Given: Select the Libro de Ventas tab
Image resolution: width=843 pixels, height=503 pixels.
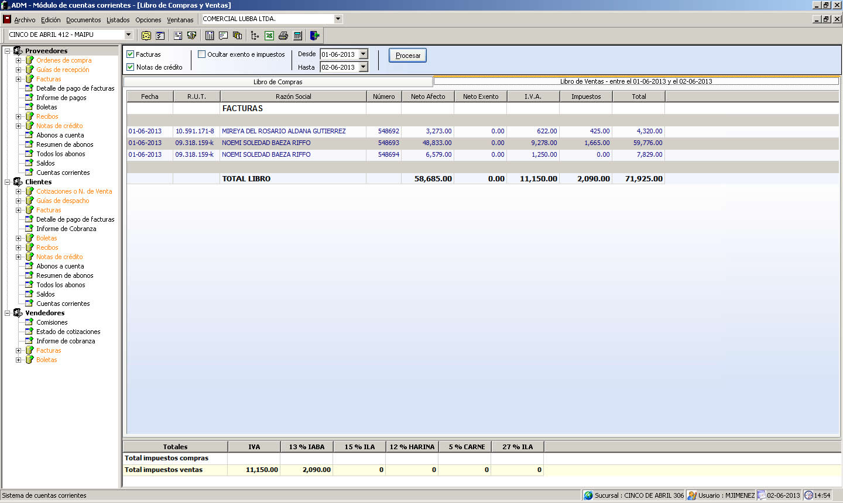Looking at the screenshot, I should pos(636,81).
